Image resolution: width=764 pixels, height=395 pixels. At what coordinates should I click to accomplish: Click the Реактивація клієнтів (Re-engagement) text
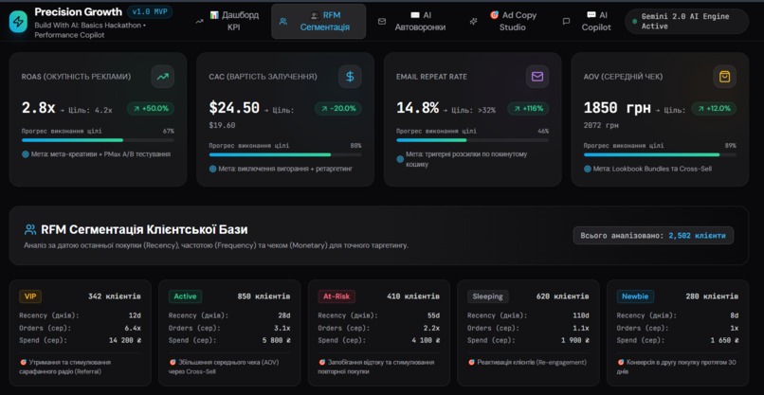tap(532, 363)
